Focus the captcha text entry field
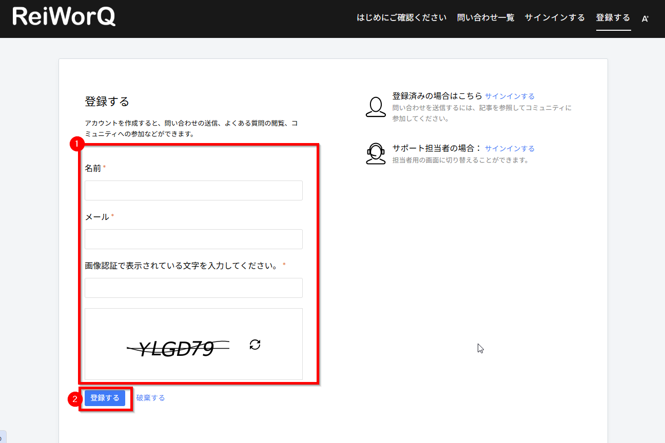665x443 pixels. (x=193, y=288)
